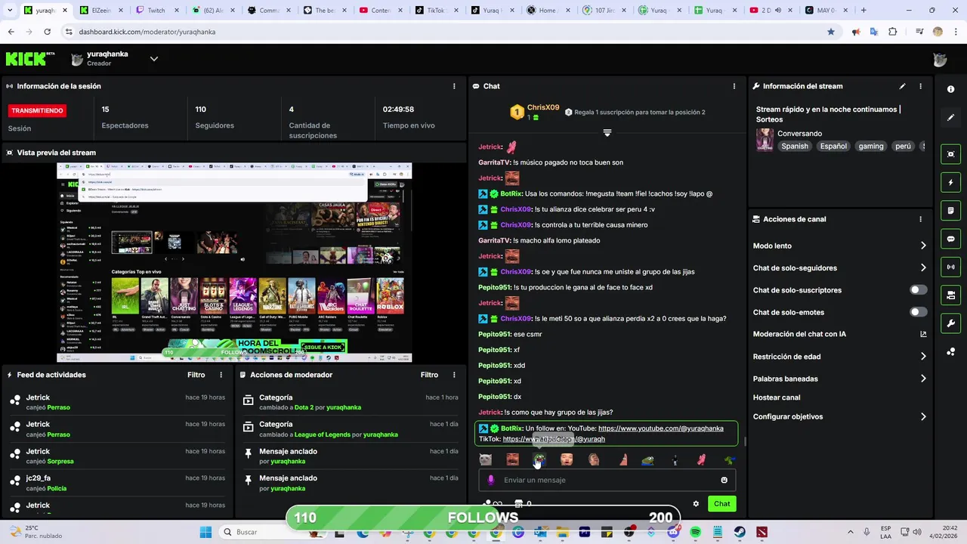Open Filtro in Acciones de moderador
This screenshot has height=544, width=967.
[429, 375]
